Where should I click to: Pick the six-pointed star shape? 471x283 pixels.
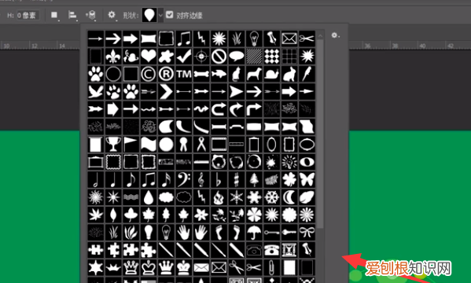95,268
